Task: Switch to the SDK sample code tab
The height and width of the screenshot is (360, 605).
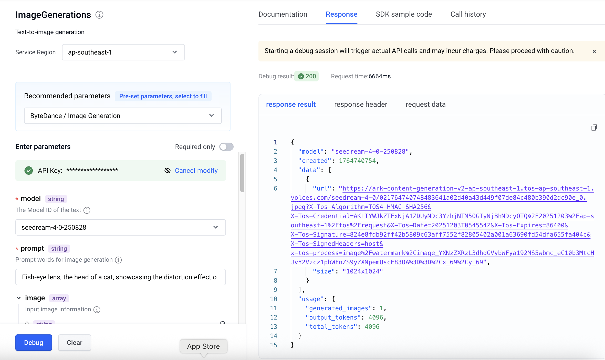Action: click(404, 14)
